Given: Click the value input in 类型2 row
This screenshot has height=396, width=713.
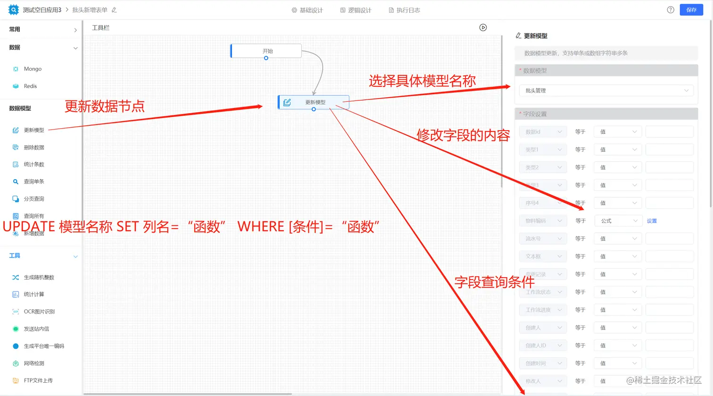Looking at the screenshot, I should 670,167.
